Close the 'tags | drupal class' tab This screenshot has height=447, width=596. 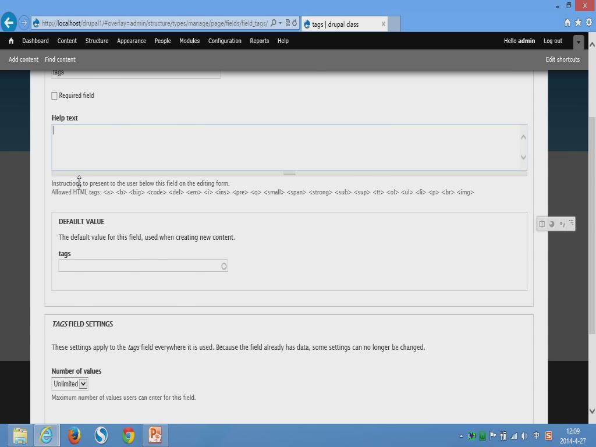383,24
